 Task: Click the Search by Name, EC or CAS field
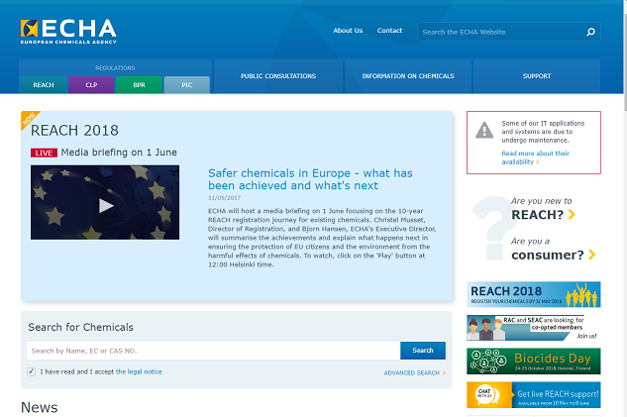[213, 351]
